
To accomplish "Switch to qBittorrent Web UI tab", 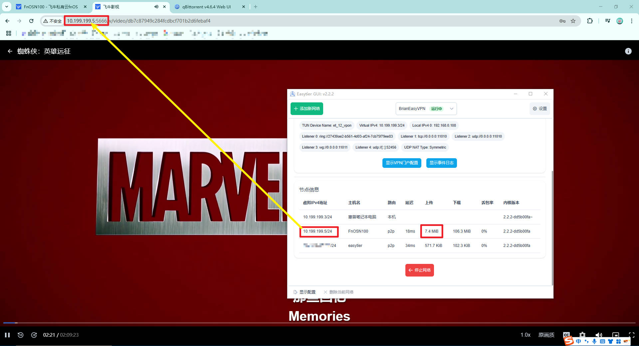I will [206, 7].
